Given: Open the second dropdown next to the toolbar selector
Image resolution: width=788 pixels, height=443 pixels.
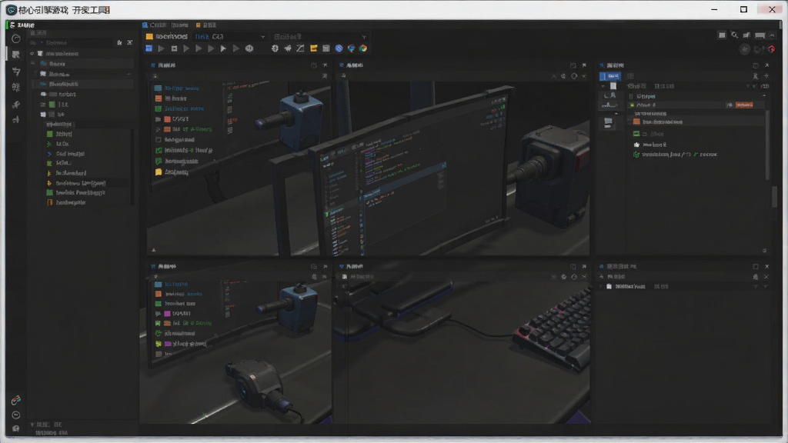Looking at the screenshot, I should (x=364, y=37).
